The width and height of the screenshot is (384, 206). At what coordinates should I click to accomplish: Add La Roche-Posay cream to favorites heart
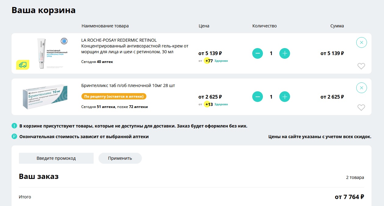[x=361, y=66]
